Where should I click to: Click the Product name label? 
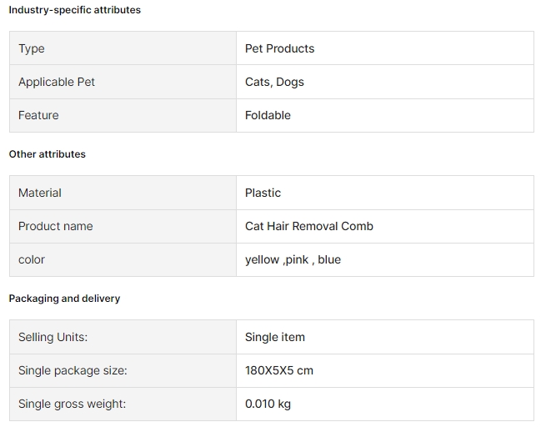[56, 226]
